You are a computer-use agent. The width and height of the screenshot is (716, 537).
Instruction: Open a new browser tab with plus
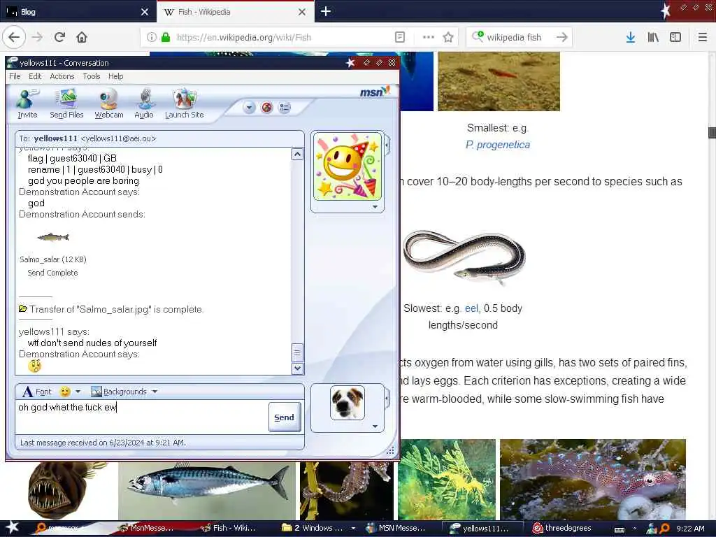click(326, 11)
